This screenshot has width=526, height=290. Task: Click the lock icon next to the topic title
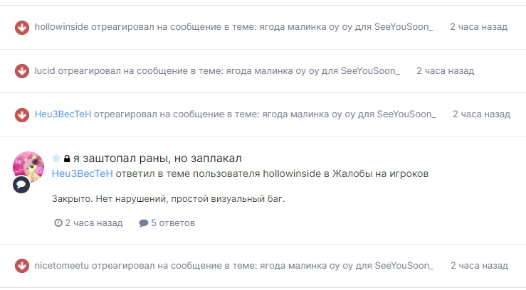tap(67, 159)
